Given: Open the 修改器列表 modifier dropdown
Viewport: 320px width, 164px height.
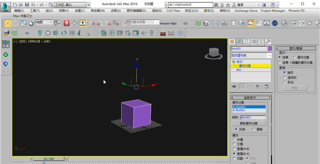Looking at the screenshot, I should (269, 55).
